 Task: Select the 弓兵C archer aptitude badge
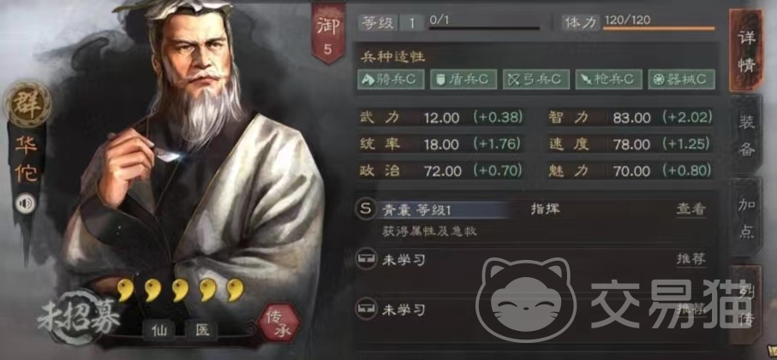[535, 80]
